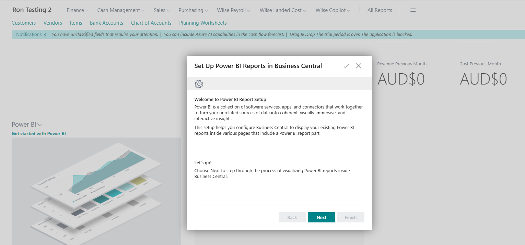Screen dimensions: 525x245
Task: Close the Set Up Power BI Reports dialog
Action: [x=359, y=66]
